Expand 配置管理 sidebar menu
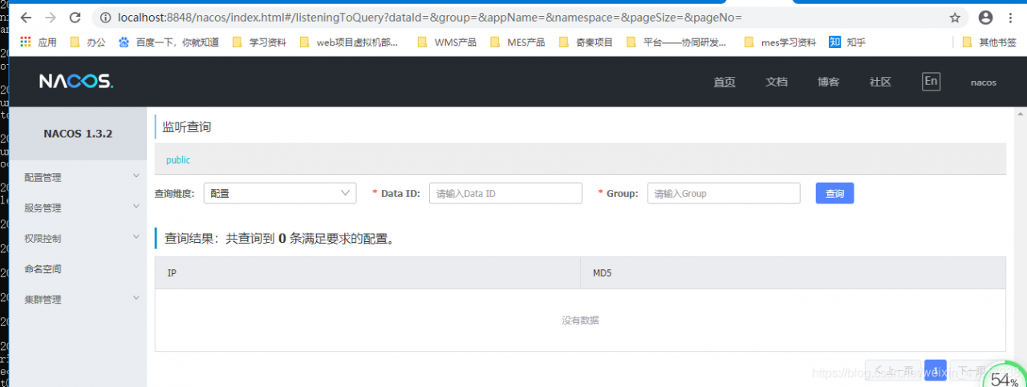 (78, 177)
